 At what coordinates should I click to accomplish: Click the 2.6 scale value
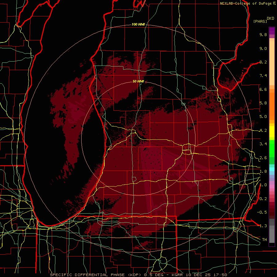point(263,158)
